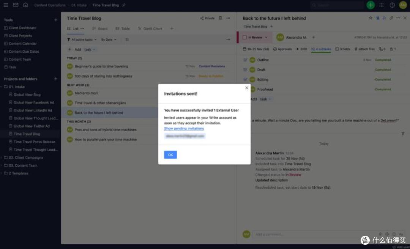Check the In Review status checkbox
Screen dimensions: 410x249
[244, 38]
